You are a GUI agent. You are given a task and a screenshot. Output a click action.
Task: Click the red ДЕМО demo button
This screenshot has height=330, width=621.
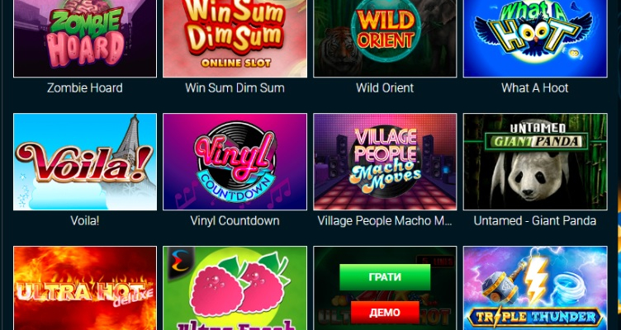(385, 313)
